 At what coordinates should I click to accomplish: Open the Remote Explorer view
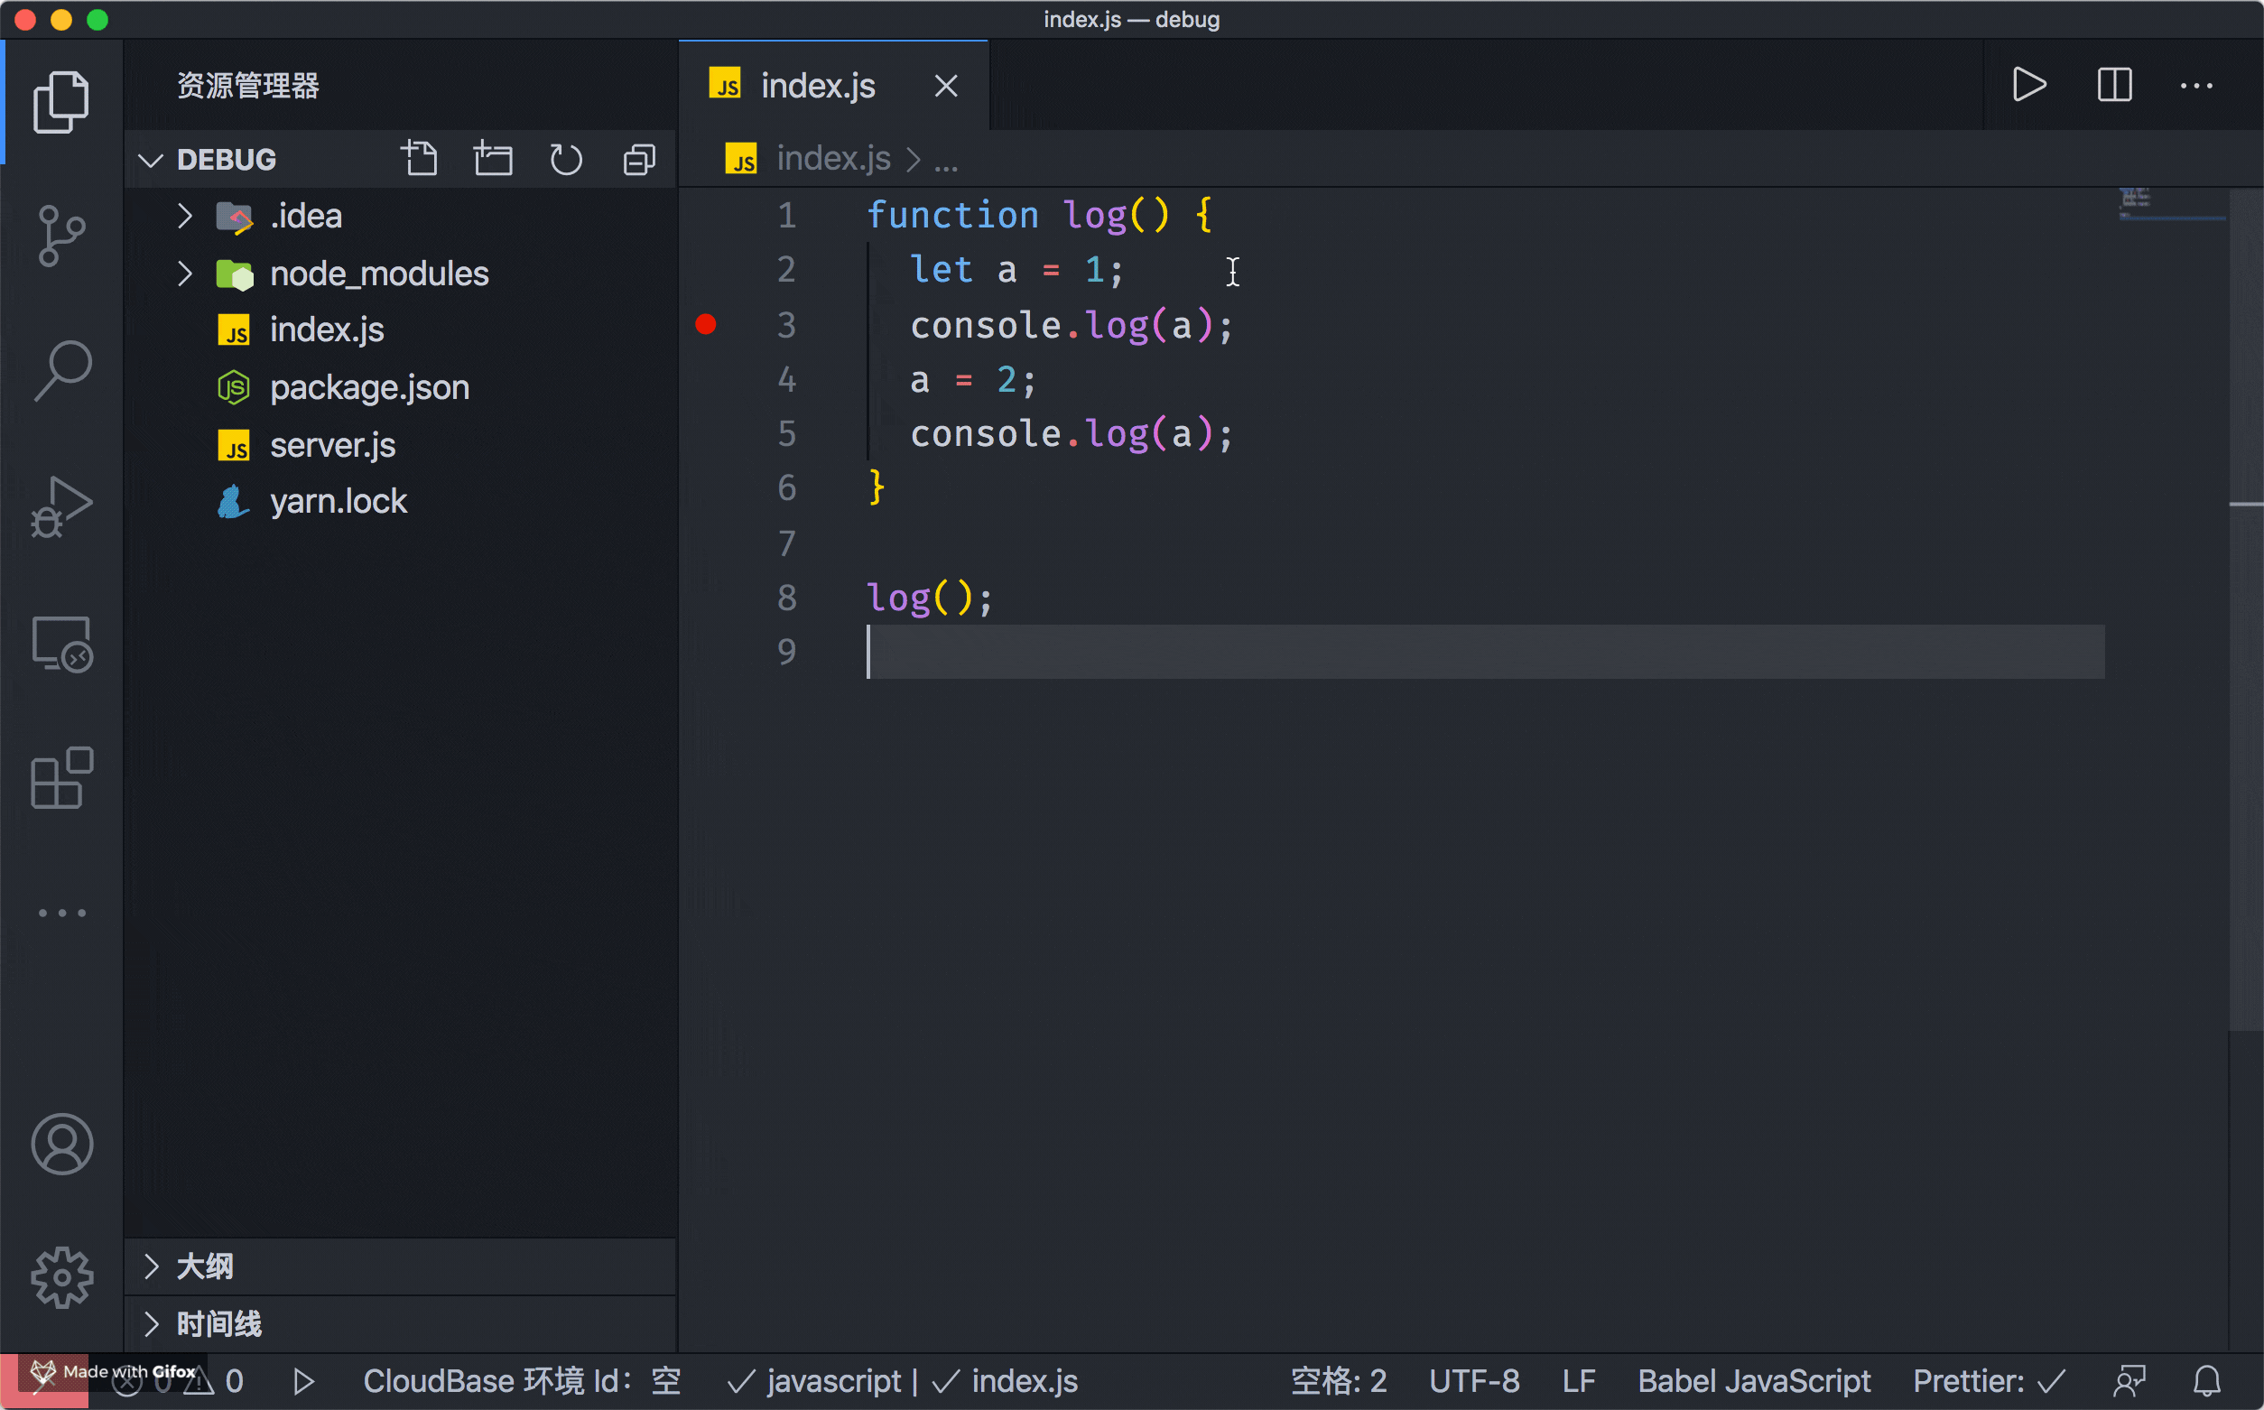61,644
